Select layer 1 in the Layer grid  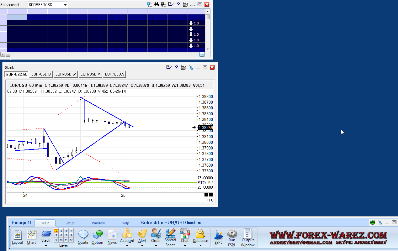tap(56, 231)
